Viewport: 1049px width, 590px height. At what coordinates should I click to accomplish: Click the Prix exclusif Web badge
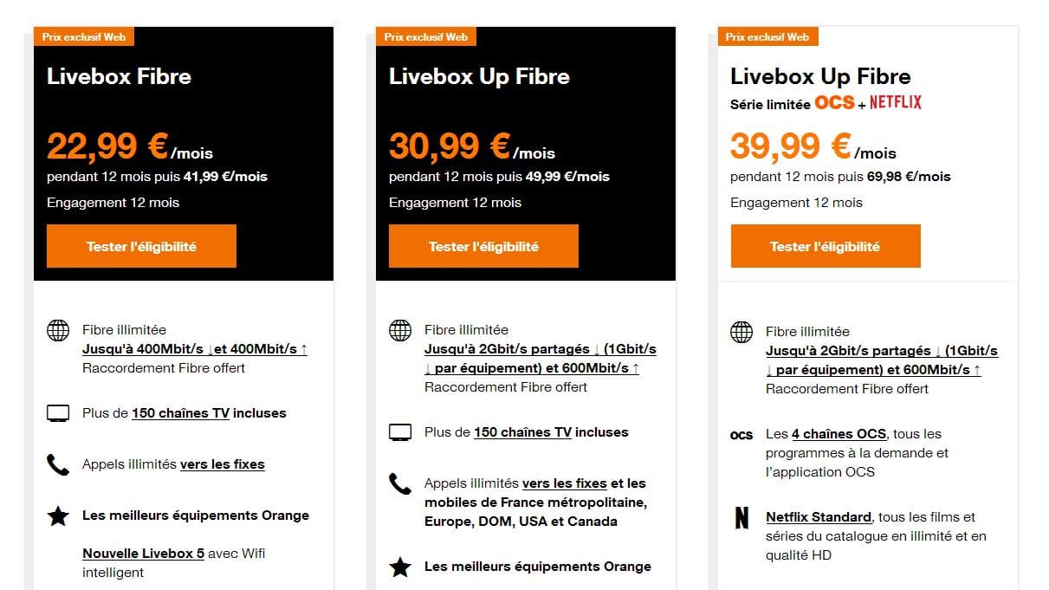click(84, 36)
